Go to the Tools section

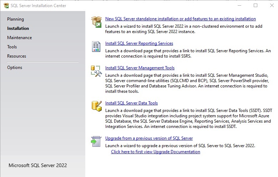pyautogui.click(x=12, y=47)
